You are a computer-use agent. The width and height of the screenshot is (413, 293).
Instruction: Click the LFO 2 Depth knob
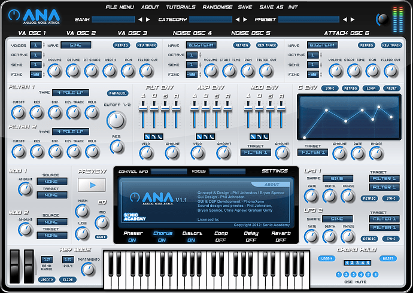[x=330, y=236]
